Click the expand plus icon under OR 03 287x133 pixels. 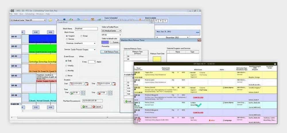[135, 89]
